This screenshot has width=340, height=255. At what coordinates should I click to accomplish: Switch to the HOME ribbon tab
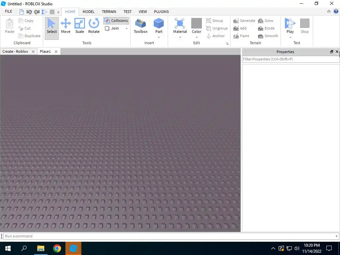coord(70,12)
